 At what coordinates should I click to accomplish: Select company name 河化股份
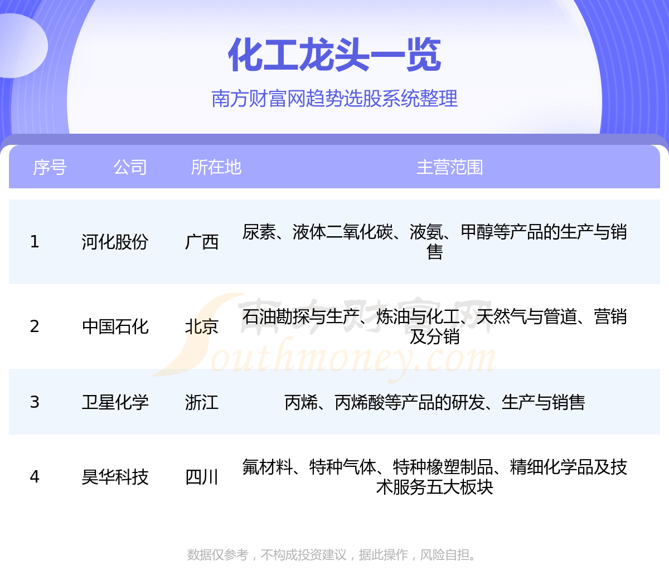pyautogui.click(x=115, y=242)
